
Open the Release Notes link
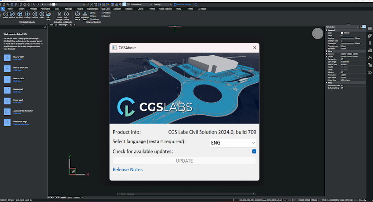[128, 170]
